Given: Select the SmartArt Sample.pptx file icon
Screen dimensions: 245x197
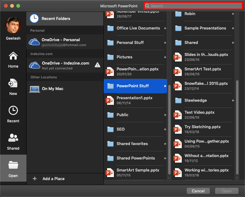Looking at the screenshot, I should click(x=110, y=173).
